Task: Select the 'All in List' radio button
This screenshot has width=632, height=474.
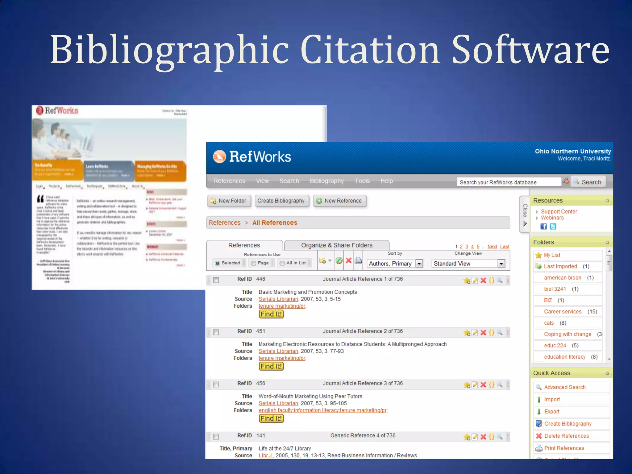Action: tap(282, 263)
